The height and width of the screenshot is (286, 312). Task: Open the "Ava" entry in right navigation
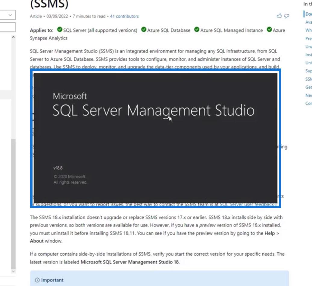pyautogui.click(x=309, y=22)
